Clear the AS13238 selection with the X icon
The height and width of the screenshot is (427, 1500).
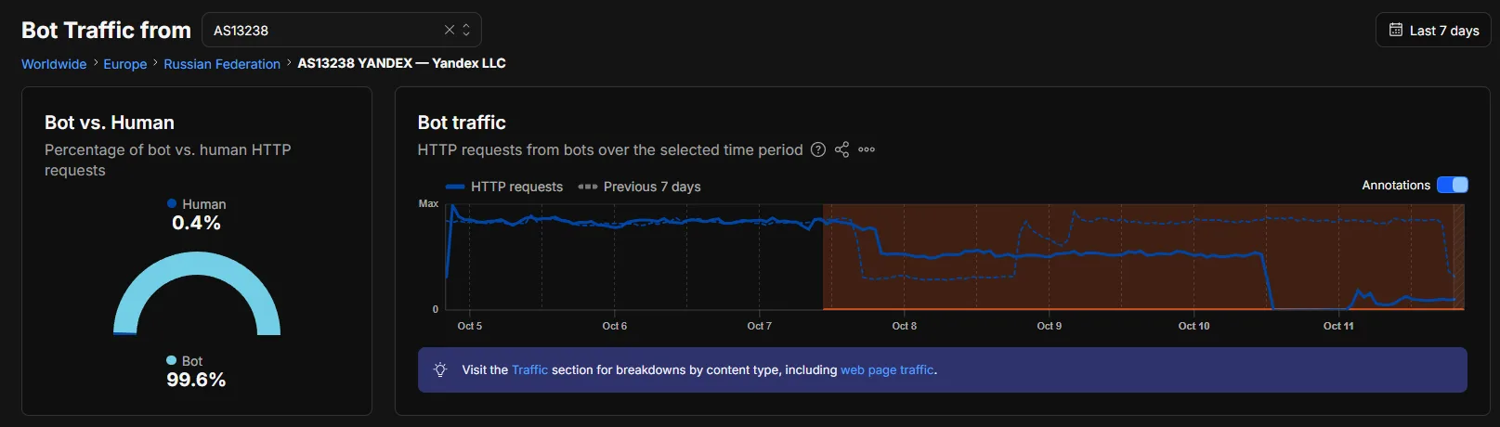coord(450,30)
